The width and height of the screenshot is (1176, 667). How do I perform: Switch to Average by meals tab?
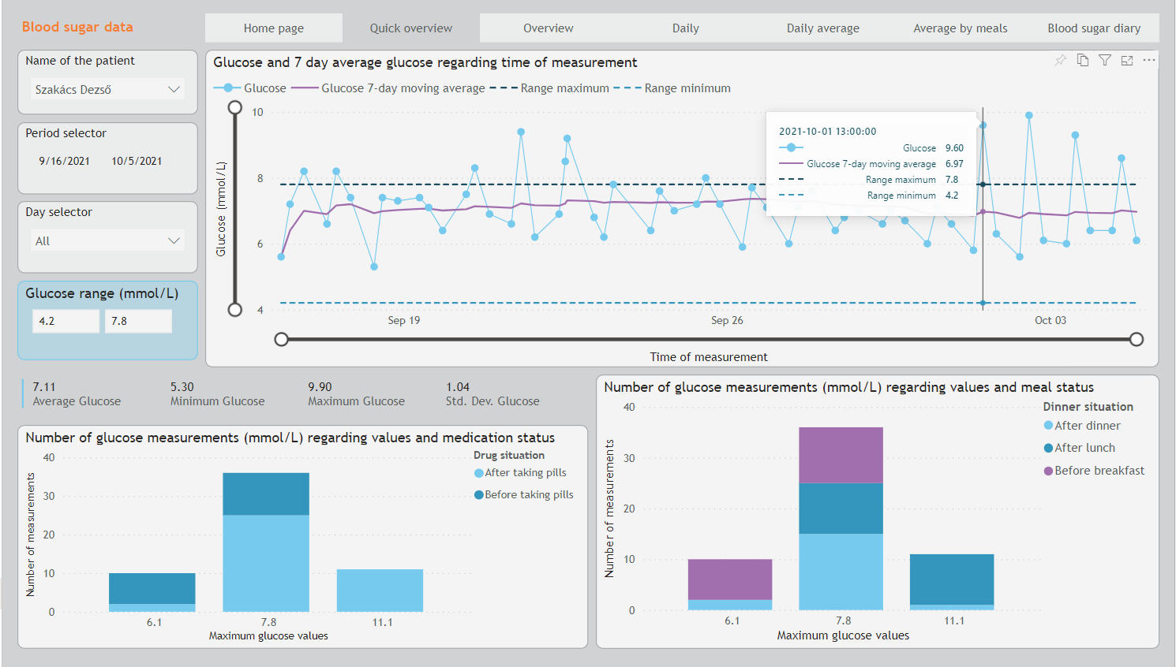coord(961,28)
